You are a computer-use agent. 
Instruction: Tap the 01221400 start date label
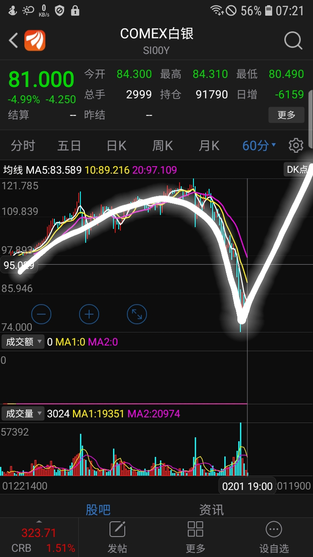pyautogui.click(x=25, y=486)
